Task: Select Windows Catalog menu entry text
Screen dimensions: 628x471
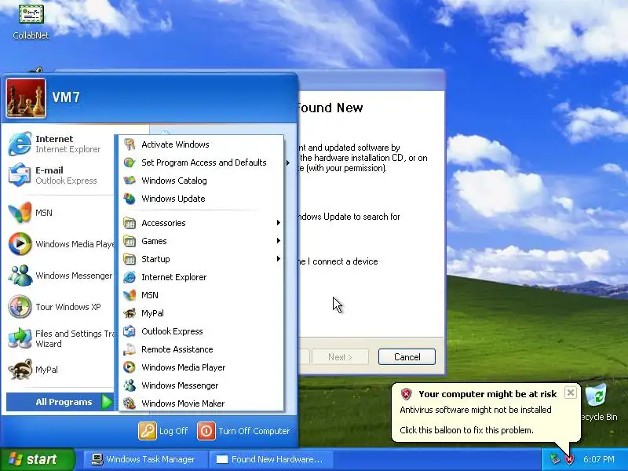Action: [x=173, y=181]
